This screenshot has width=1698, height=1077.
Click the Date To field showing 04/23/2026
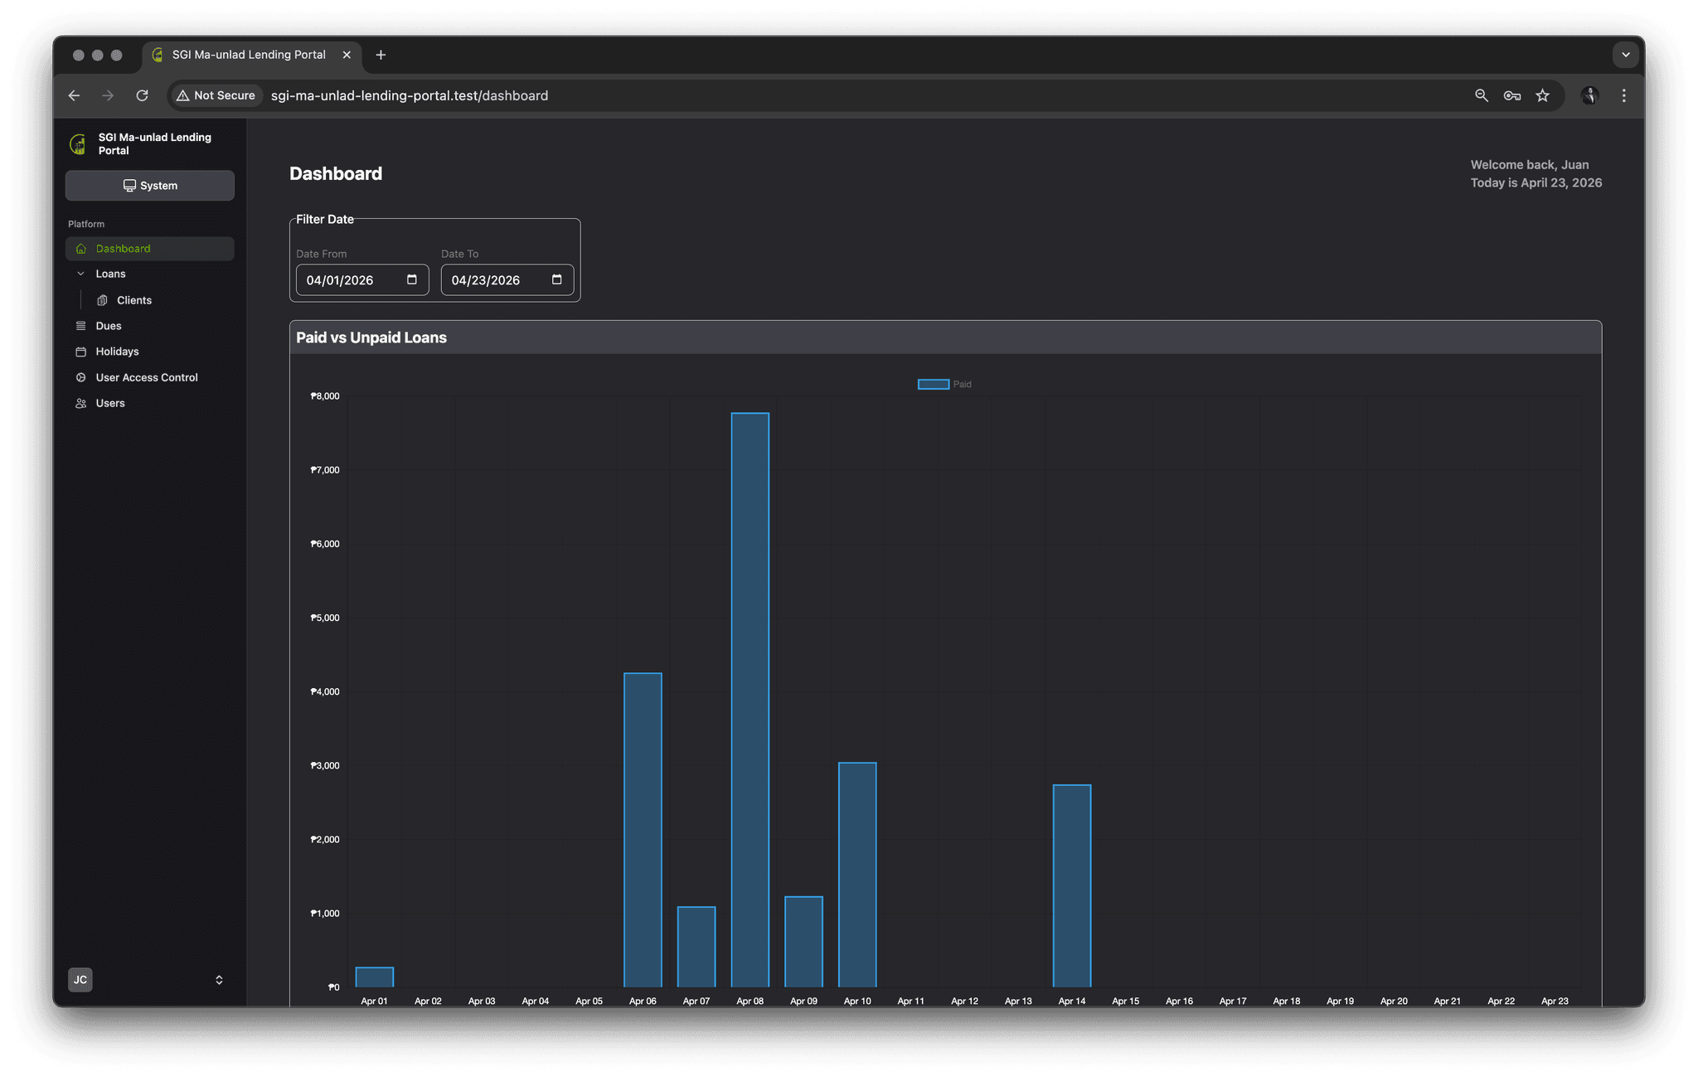tap(507, 280)
